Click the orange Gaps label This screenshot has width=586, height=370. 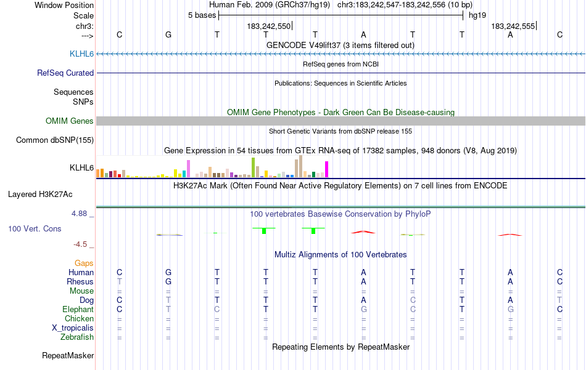[84, 263]
